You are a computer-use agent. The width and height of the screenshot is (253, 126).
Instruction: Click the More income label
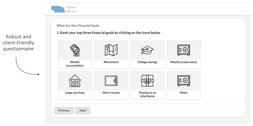click(x=111, y=93)
